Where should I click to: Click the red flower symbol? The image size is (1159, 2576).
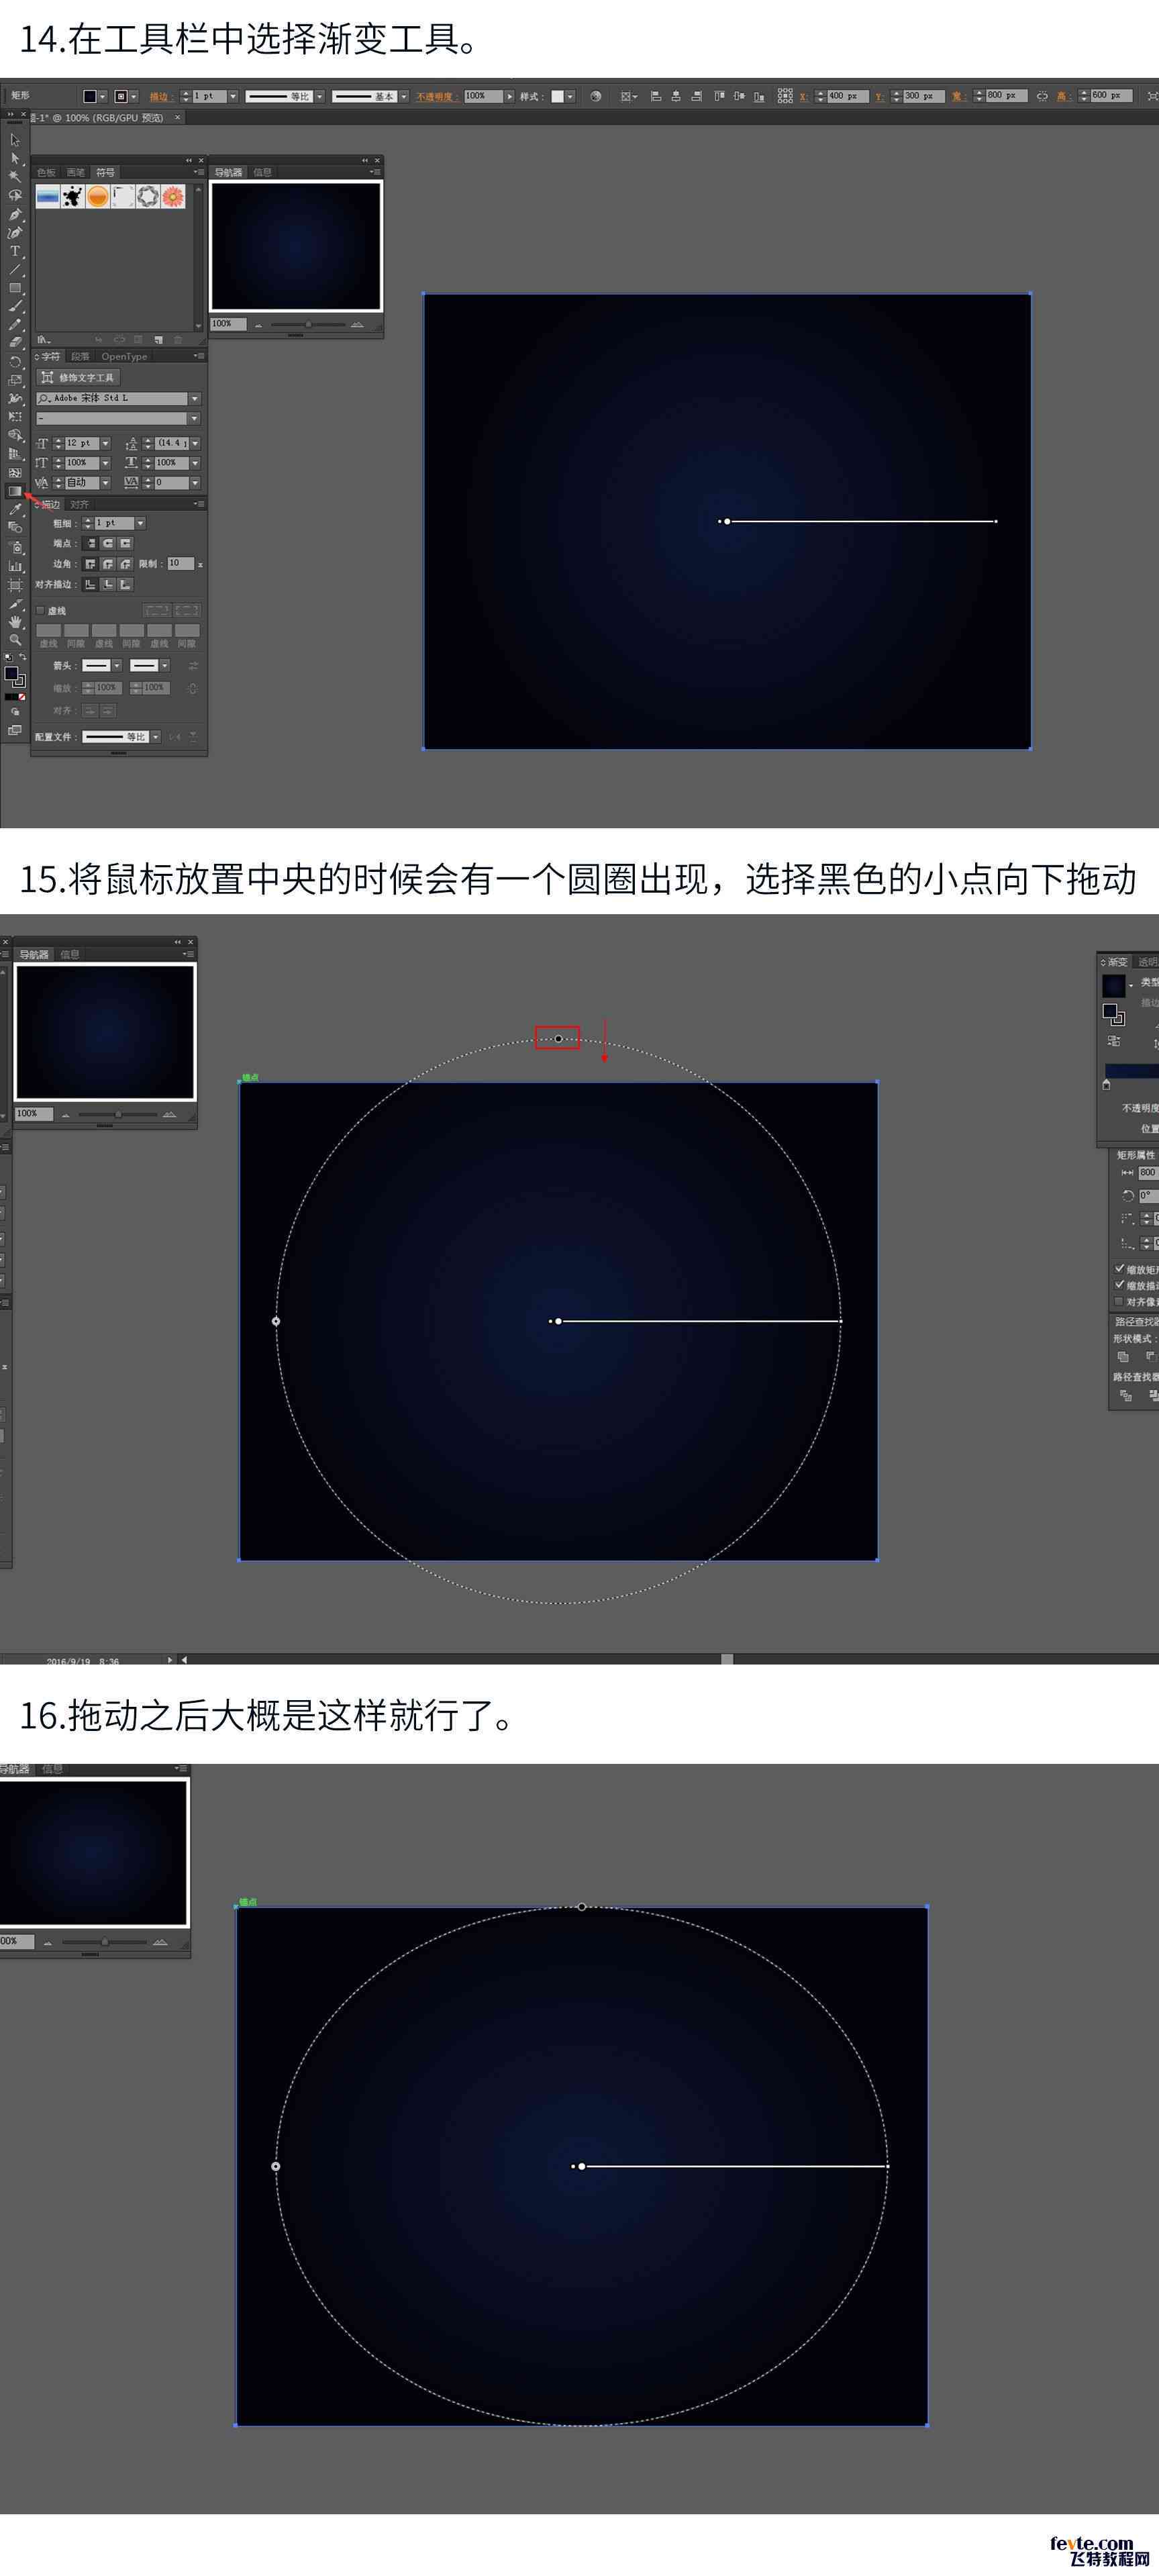pos(173,197)
